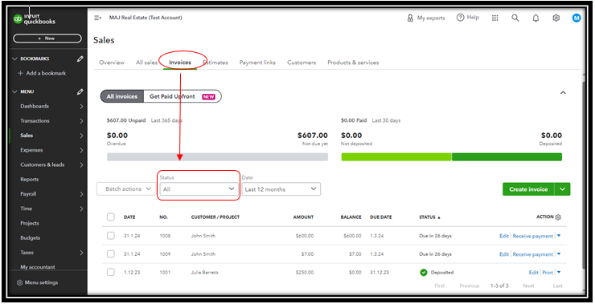595x304 pixels.
Task: Click the green Deposited check icon
Action: 424,273
